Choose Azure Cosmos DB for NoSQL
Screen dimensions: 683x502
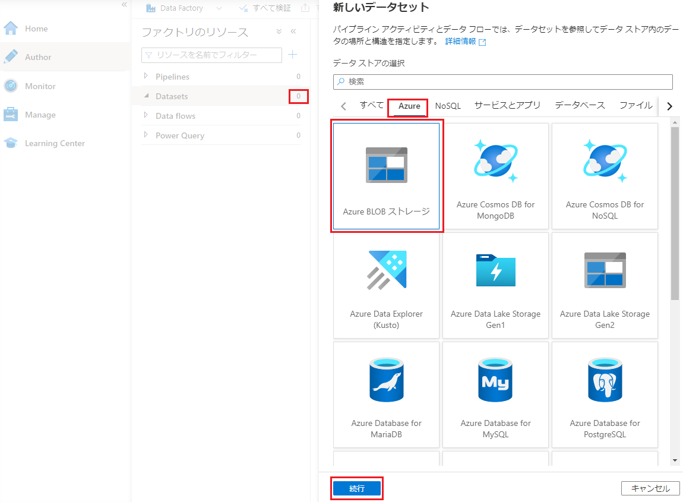click(605, 176)
